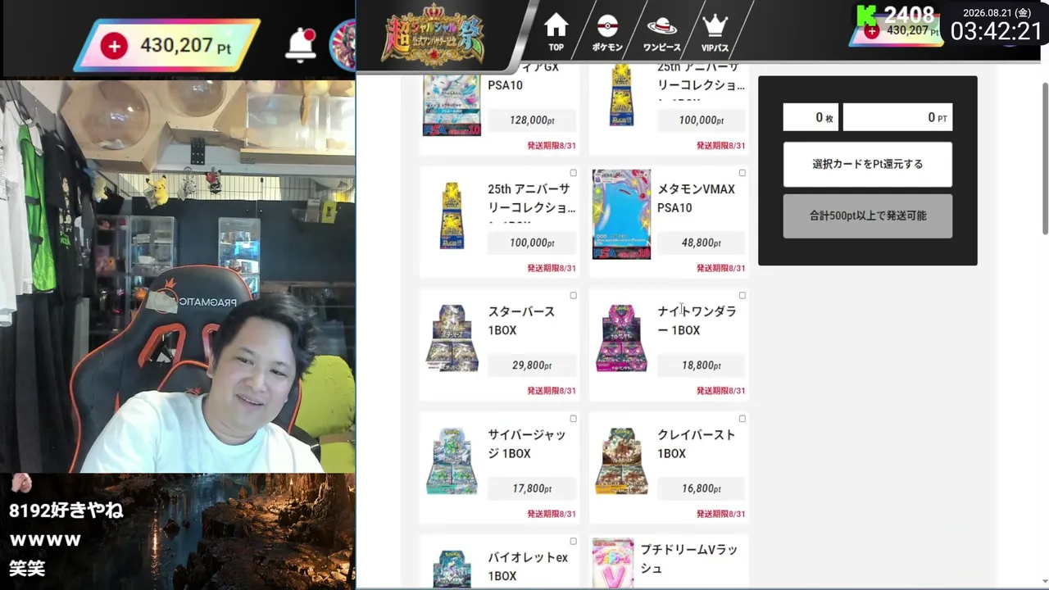
Task: Open the ワンピース category
Action: pyautogui.click(x=661, y=34)
